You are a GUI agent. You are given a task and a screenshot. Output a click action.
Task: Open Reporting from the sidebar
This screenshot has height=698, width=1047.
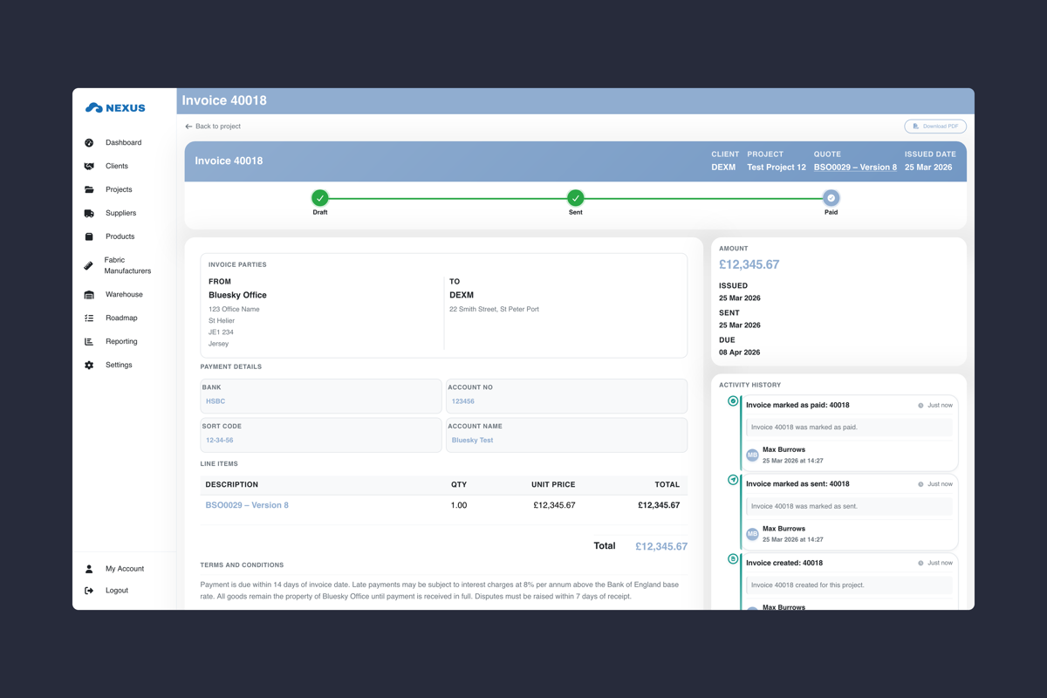pyautogui.click(x=121, y=342)
